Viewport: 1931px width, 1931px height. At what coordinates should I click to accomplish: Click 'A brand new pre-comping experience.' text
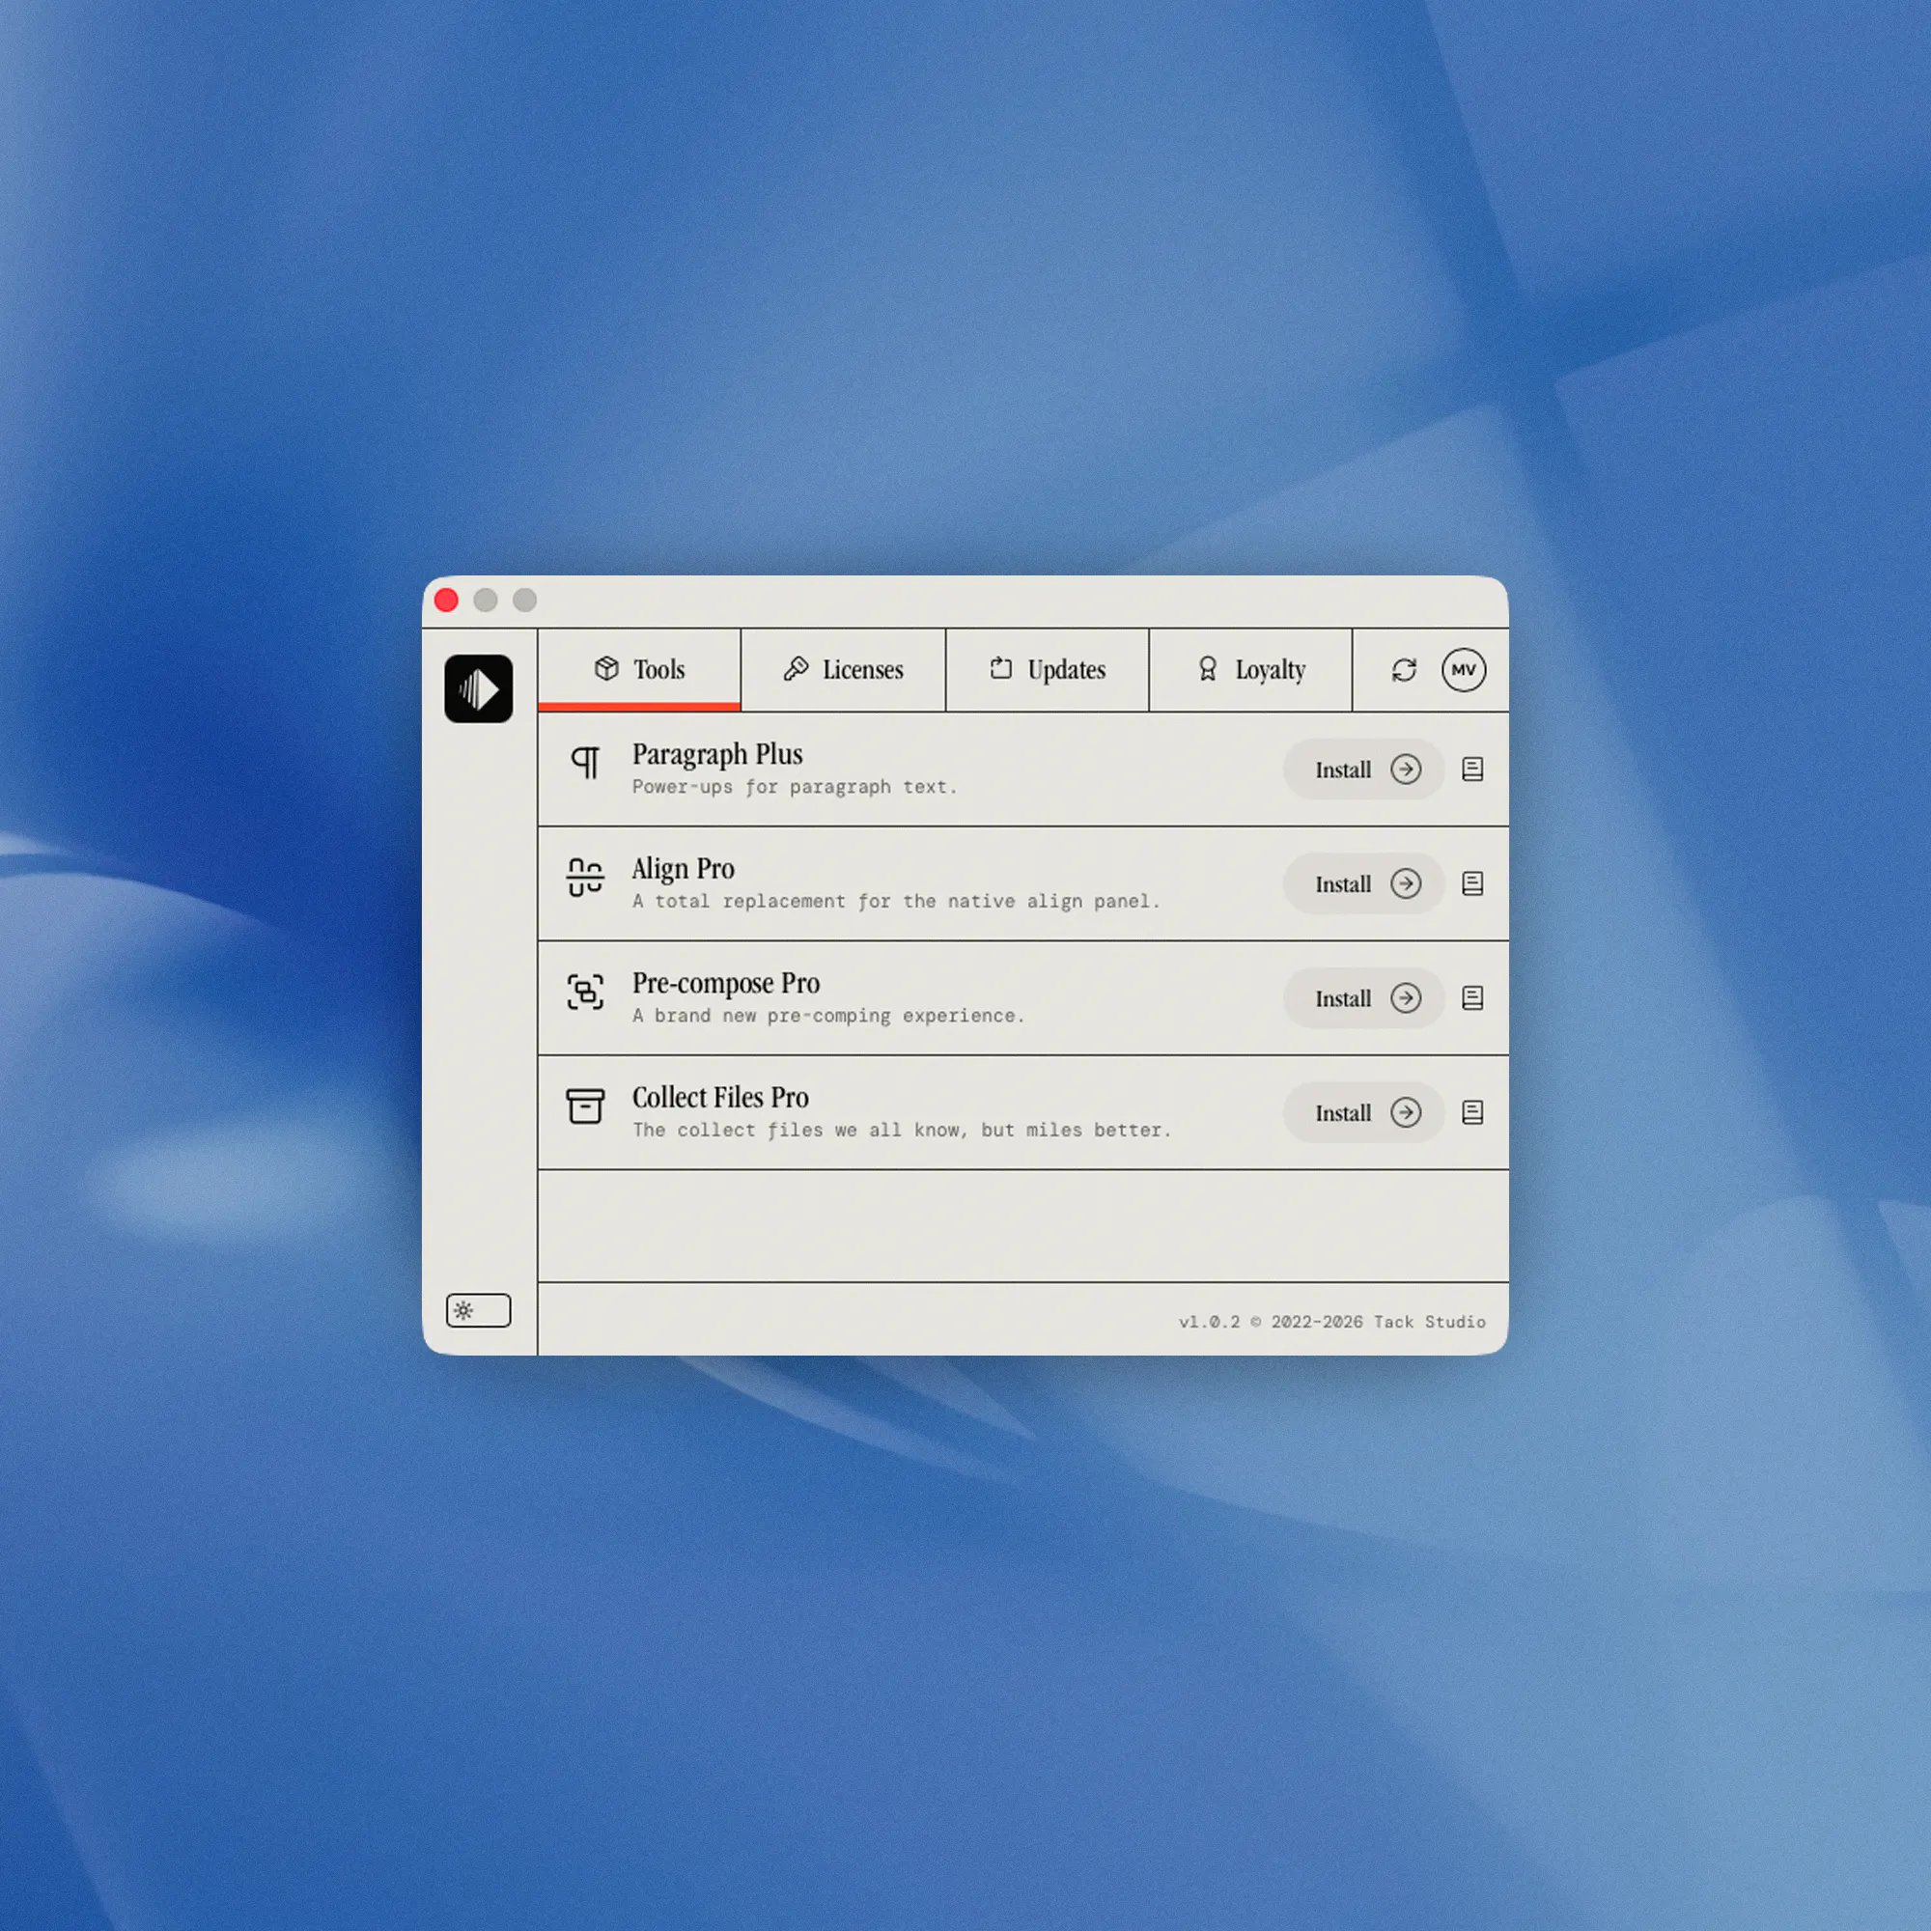tap(828, 1017)
